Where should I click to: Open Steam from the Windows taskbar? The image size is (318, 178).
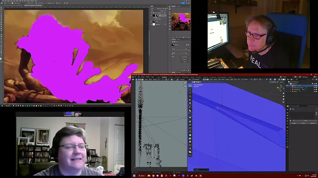192,176
